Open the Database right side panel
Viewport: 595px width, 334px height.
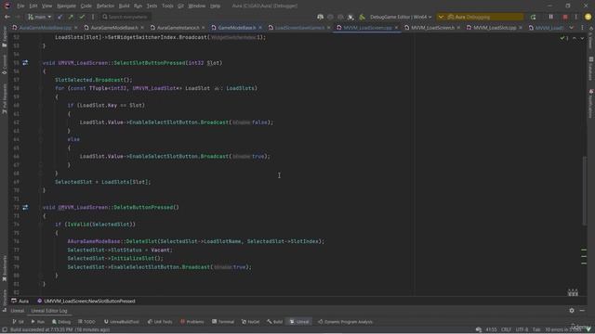(x=591, y=68)
